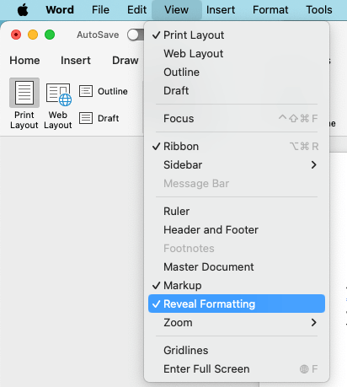The image size is (347, 387).
Task: Click the yellow minimize window button
Action: (x=33, y=35)
